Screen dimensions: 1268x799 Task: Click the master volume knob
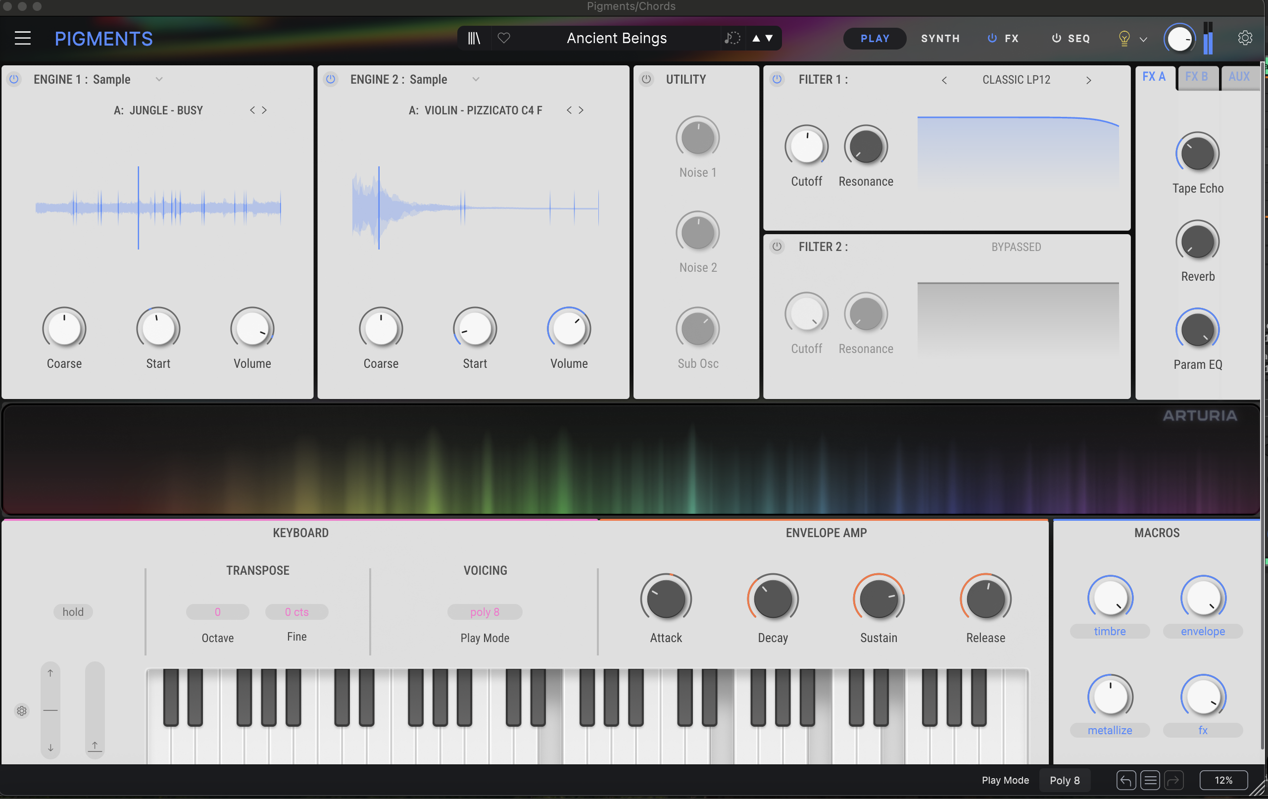pyautogui.click(x=1179, y=39)
